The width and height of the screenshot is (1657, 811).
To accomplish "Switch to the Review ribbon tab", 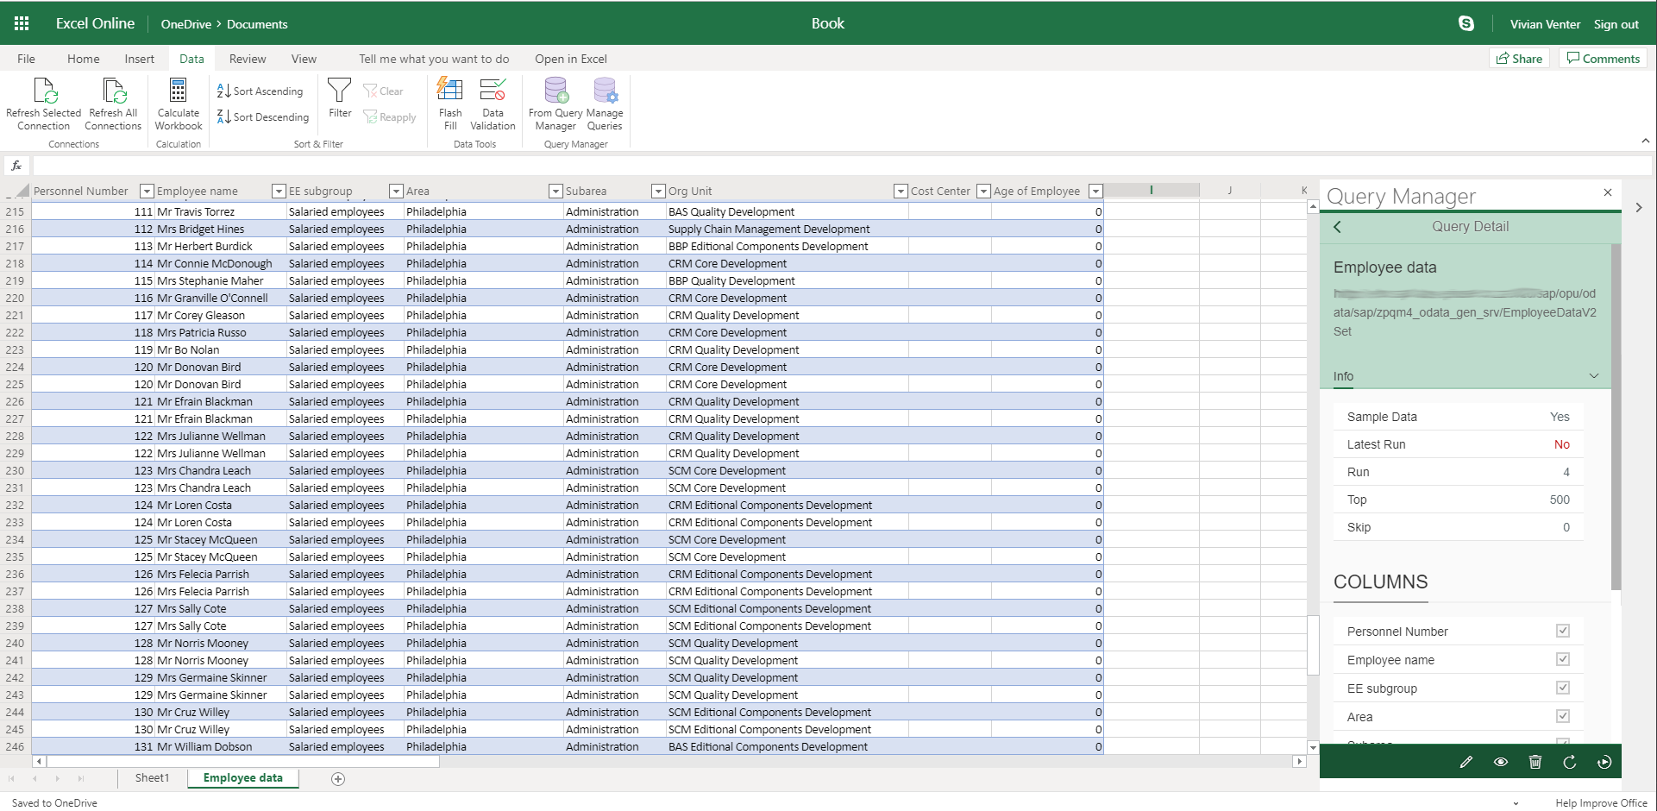I will click(x=247, y=58).
